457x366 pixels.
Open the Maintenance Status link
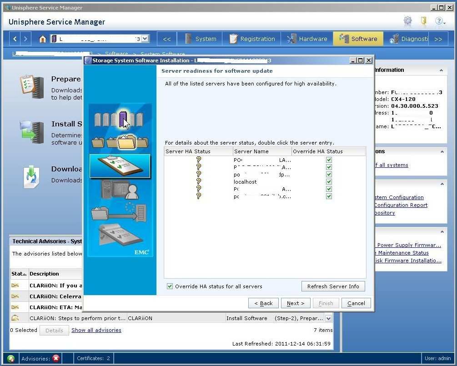click(402, 253)
